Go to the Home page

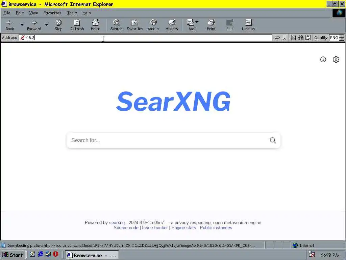(x=96, y=25)
